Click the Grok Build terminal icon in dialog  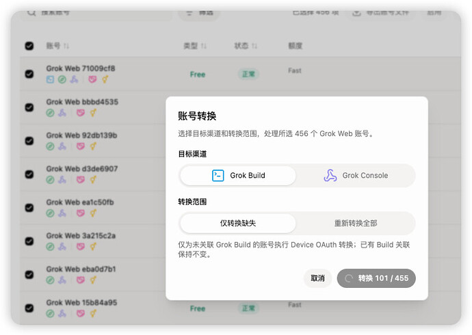pyautogui.click(x=218, y=175)
